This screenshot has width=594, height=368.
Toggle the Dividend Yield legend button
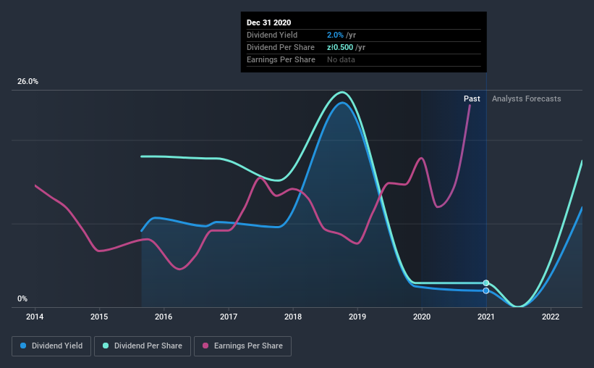pyautogui.click(x=51, y=346)
